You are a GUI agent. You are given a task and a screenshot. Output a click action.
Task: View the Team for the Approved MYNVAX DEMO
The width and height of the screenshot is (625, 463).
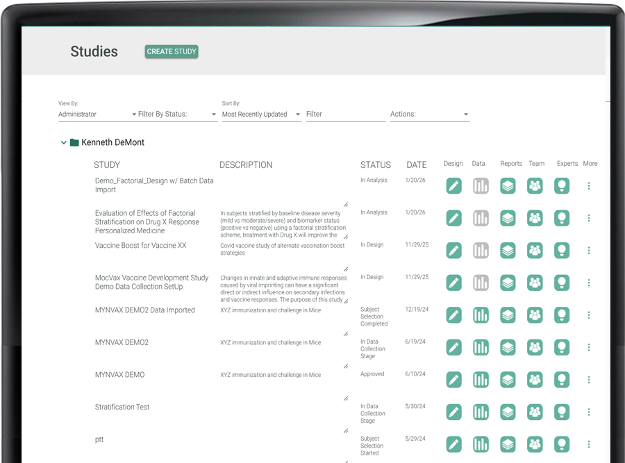(535, 380)
